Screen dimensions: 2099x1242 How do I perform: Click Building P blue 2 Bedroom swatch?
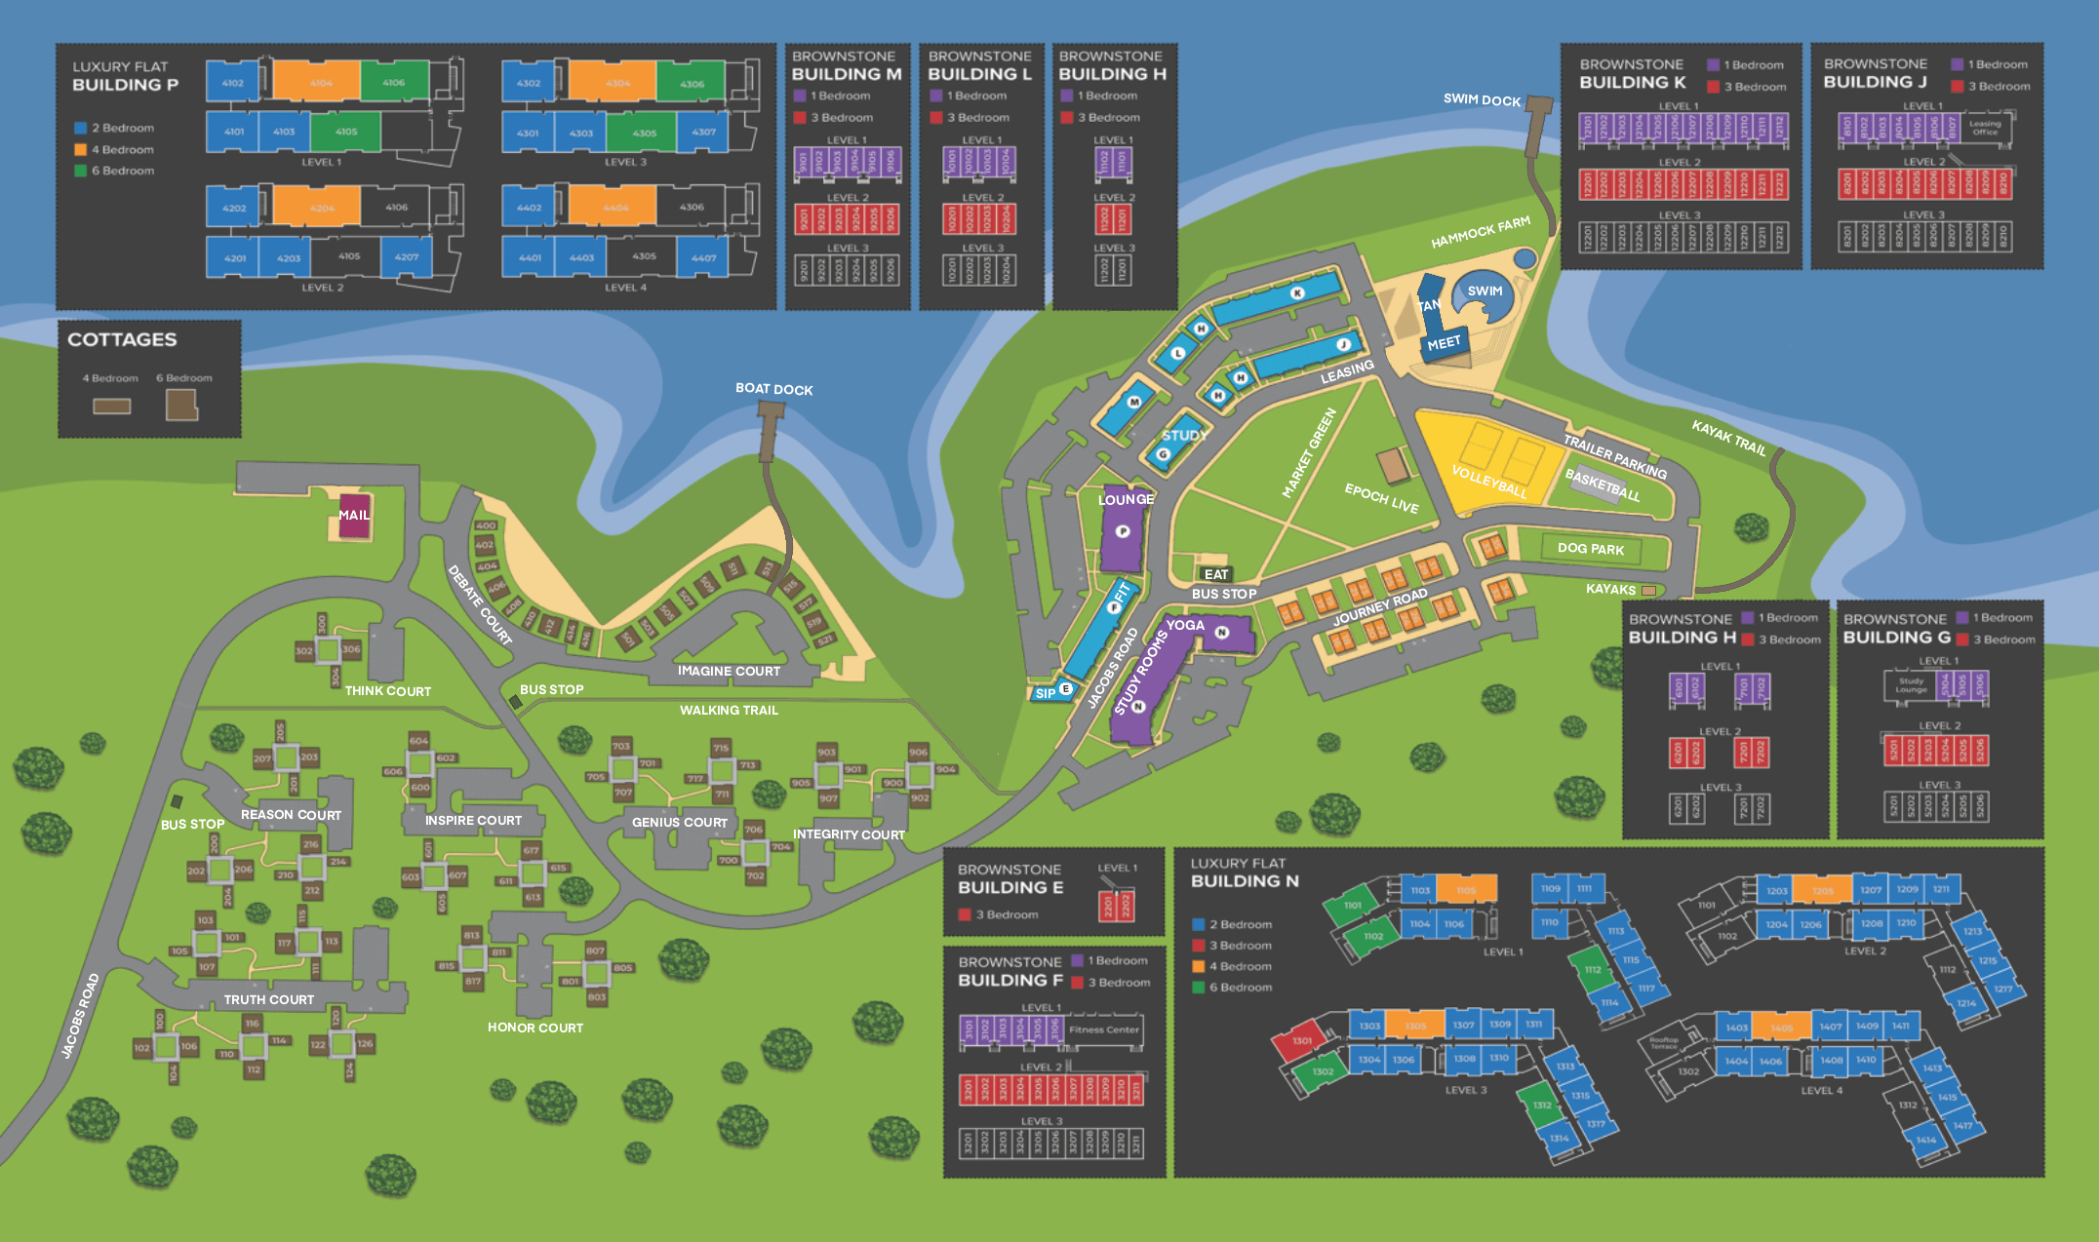[x=81, y=128]
